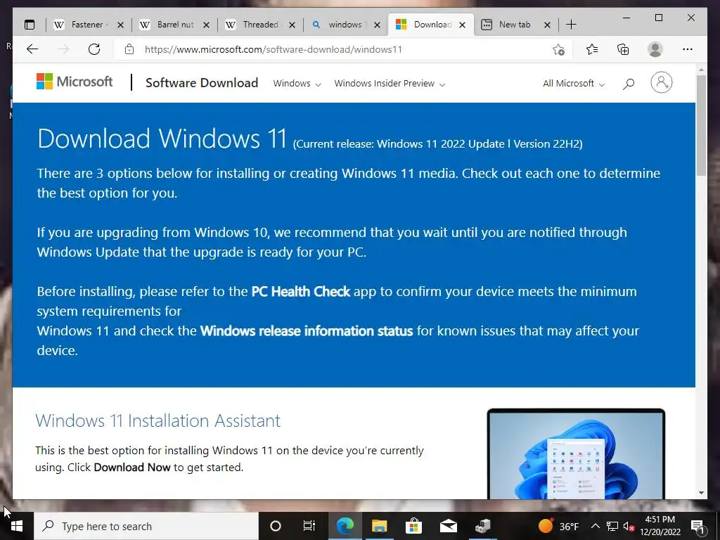Close the Barrel nut tab

click(x=206, y=25)
